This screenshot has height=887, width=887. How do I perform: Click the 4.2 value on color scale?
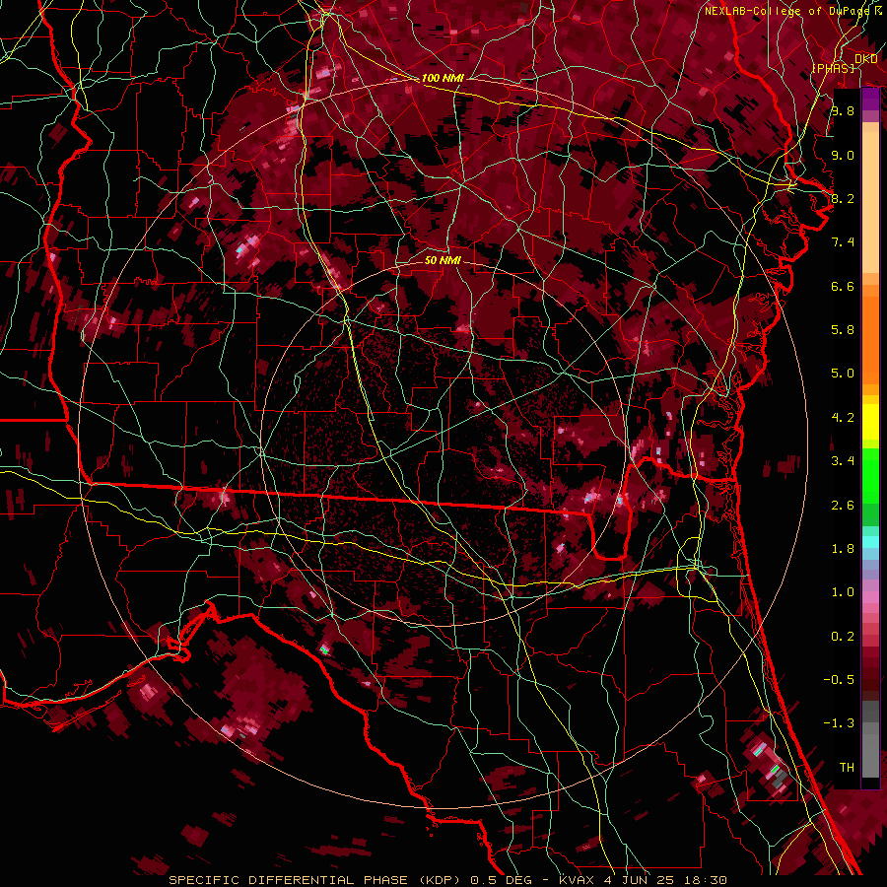pos(843,418)
